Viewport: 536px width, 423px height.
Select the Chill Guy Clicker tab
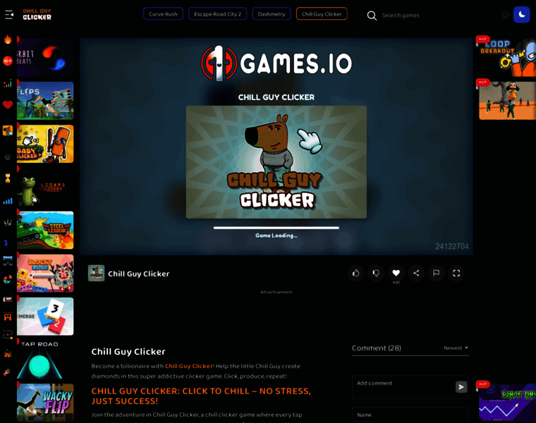click(322, 14)
